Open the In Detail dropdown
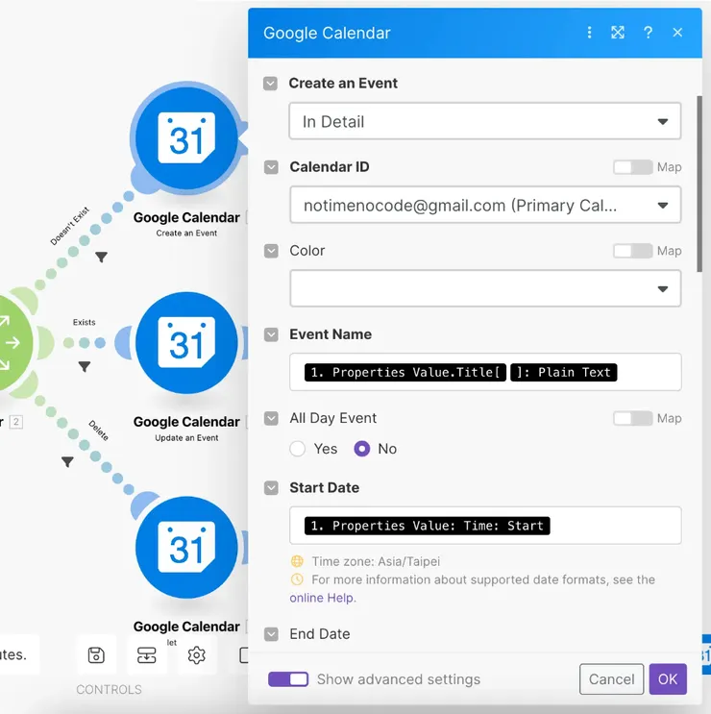This screenshot has height=714, width=711. [485, 121]
